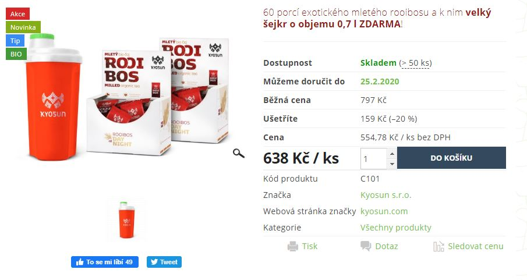Open the Kyosun s.r.o. brand link

click(x=386, y=195)
